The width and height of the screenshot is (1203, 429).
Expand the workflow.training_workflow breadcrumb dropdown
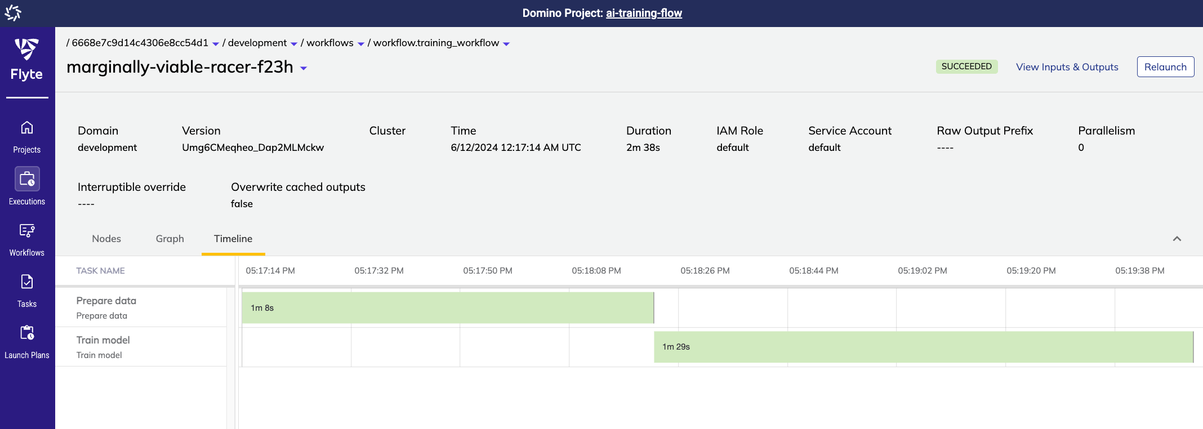click(x=506, y=44)
